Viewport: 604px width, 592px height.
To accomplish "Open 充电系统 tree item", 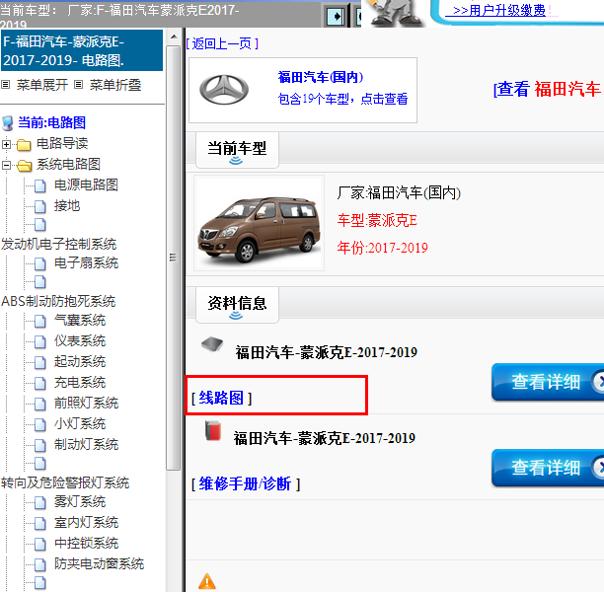I will (80, 382).
